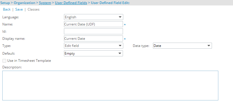Focus the Name input field
Screen dimensions: 233x105
[94, 24]
